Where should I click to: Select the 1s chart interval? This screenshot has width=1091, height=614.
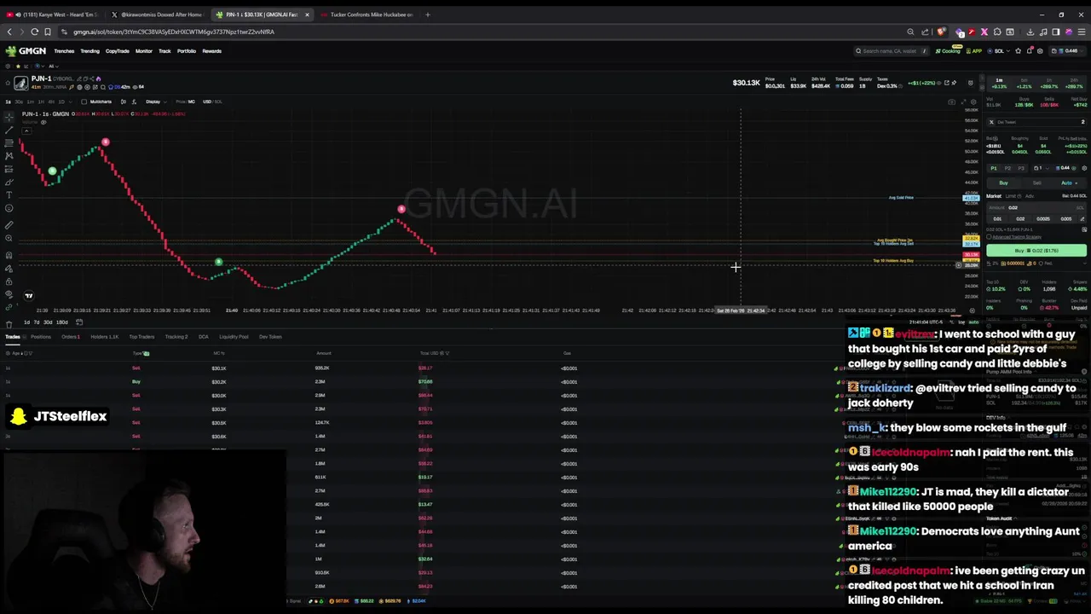tap(8, 101)
